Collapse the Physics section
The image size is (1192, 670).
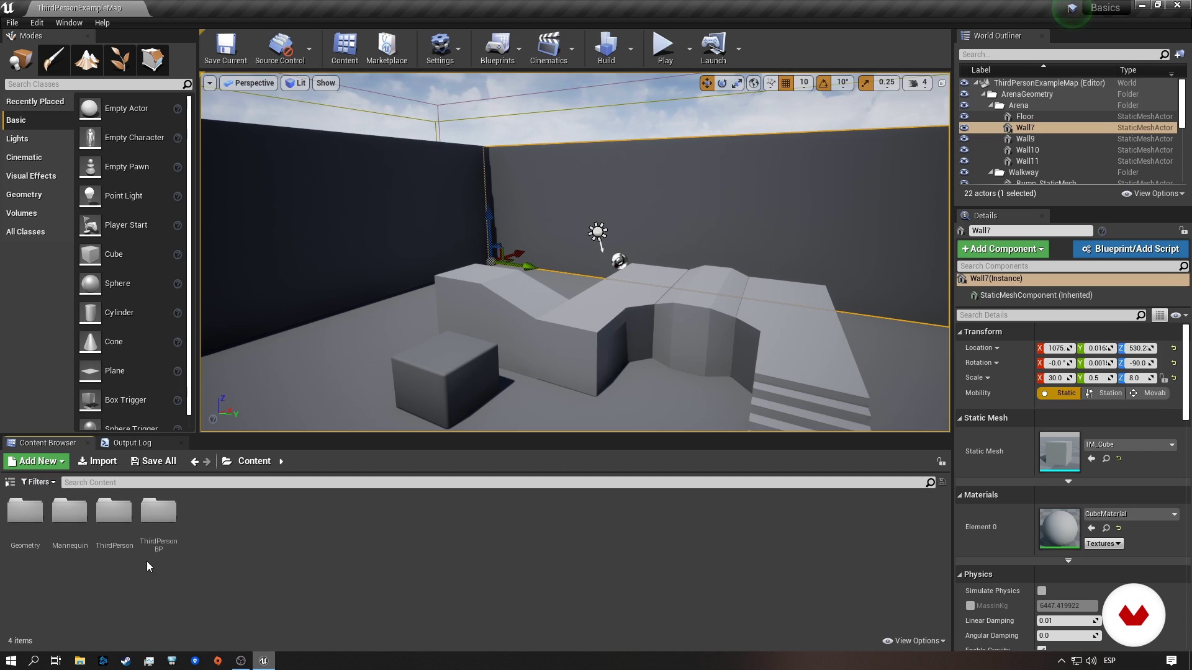point(959,575)
